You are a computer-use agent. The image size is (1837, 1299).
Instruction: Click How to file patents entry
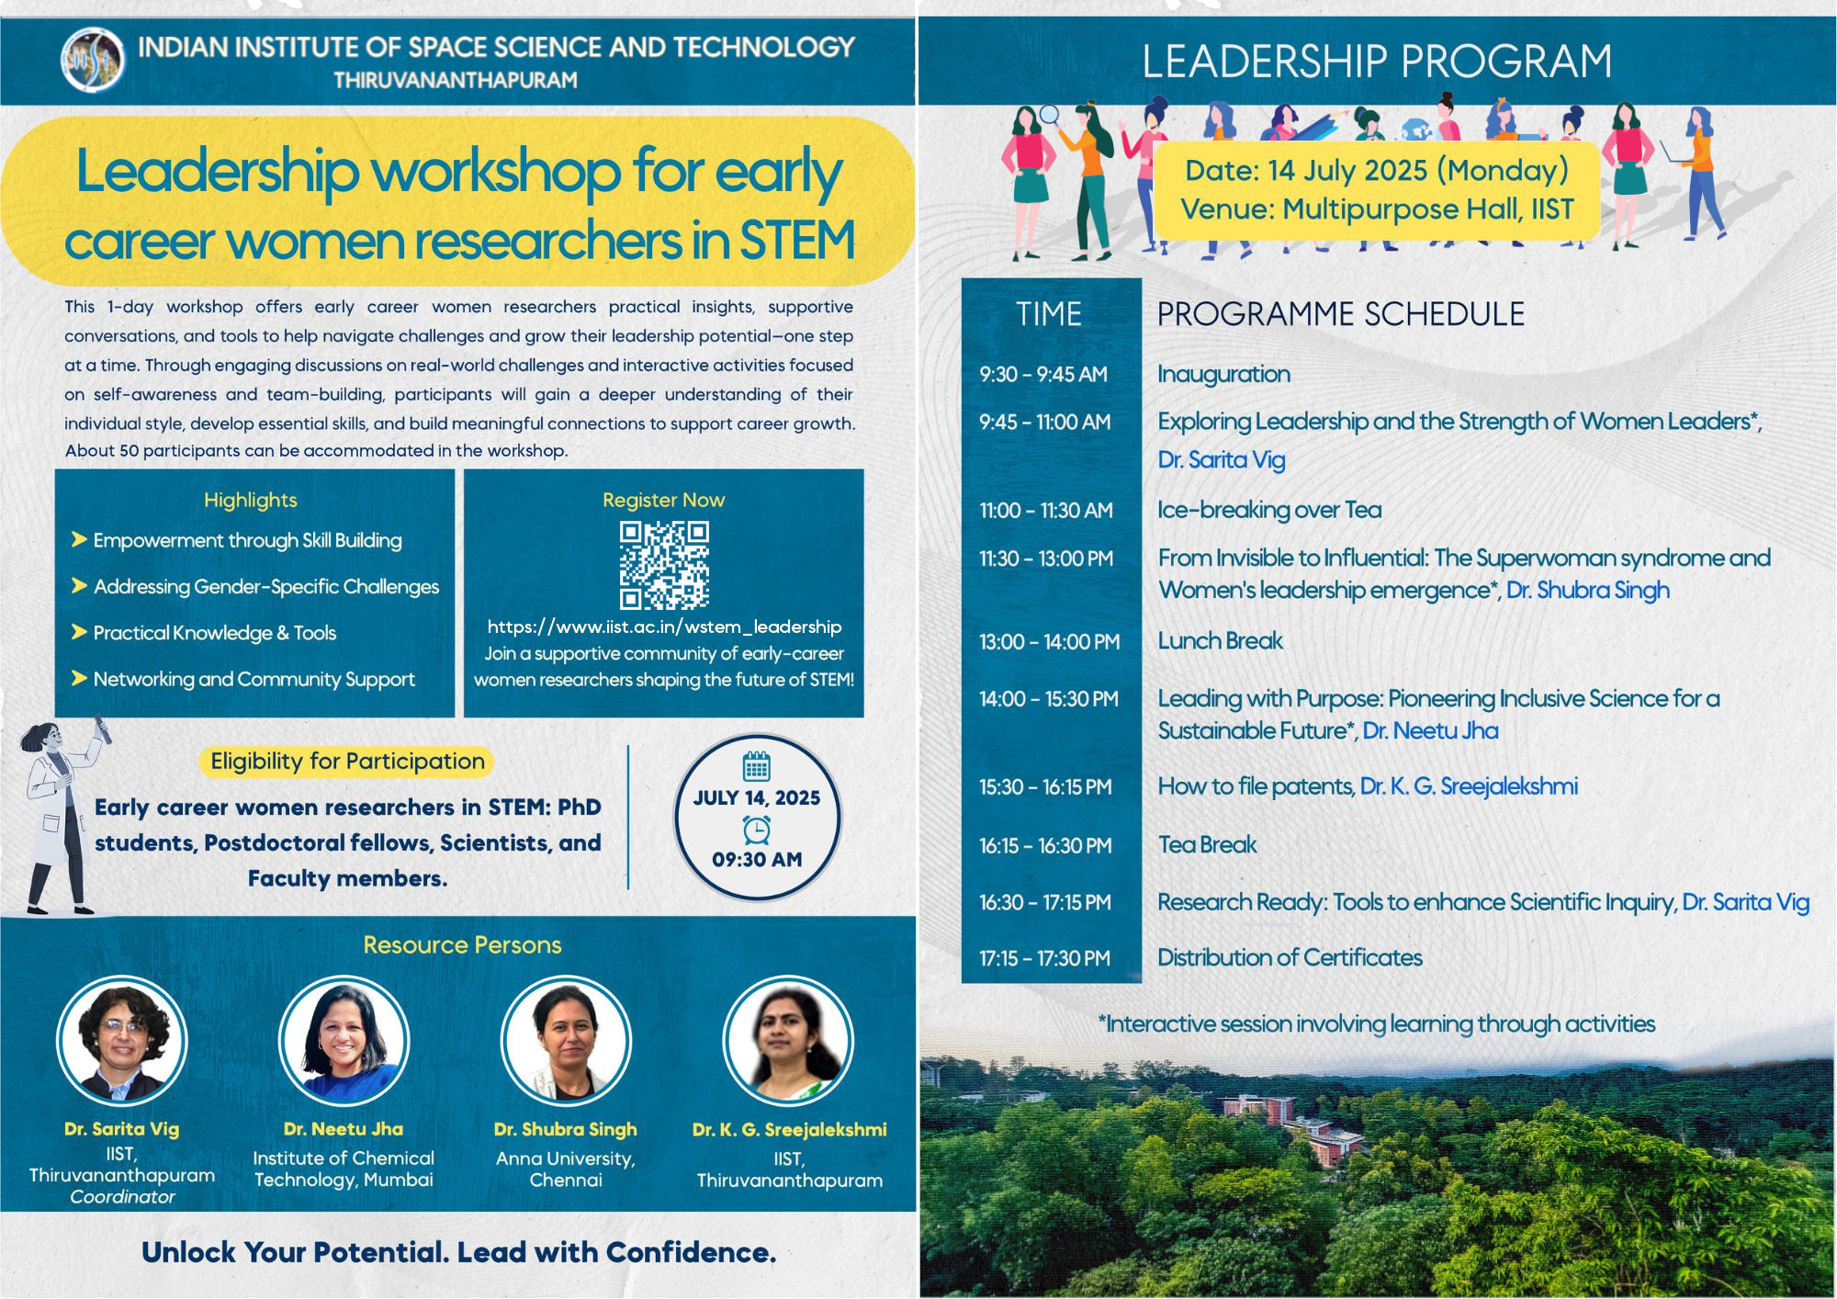coord(1256,786)
